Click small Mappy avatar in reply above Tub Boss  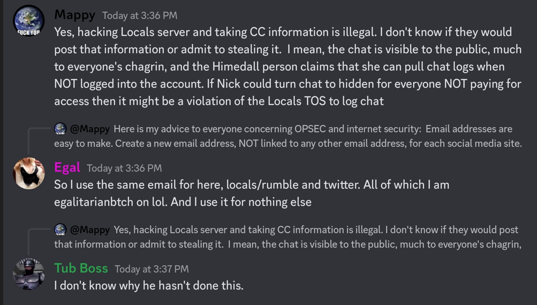[60, 229]
